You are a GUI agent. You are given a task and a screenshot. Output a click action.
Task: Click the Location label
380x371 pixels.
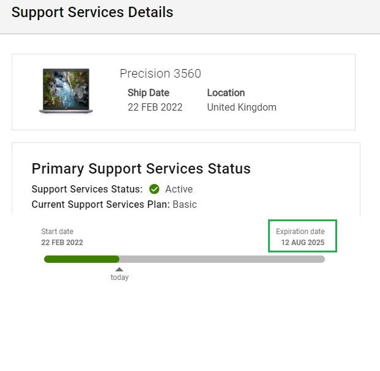coord(226,93)
